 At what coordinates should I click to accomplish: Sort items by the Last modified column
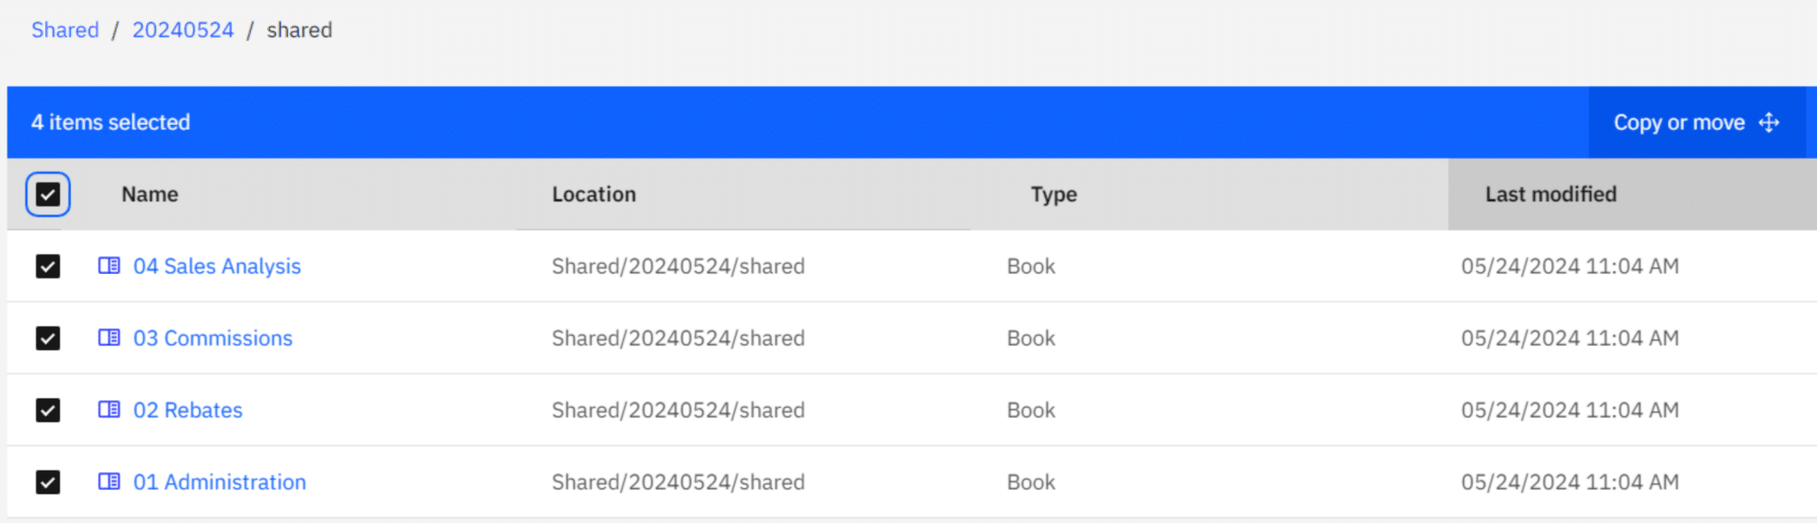(x=1550, y=193)
